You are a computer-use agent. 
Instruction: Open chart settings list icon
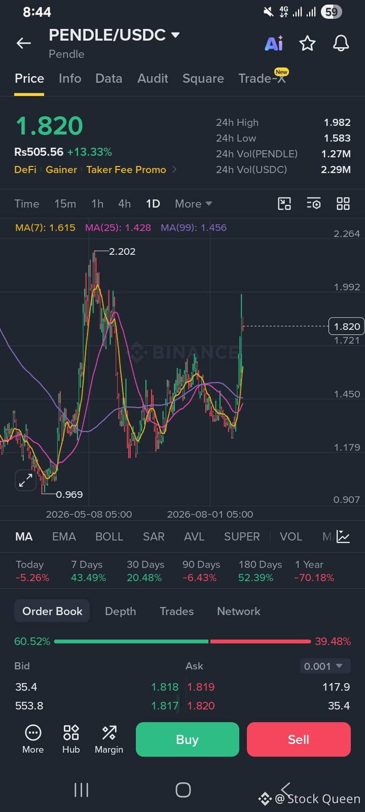pyautogui.click(x=314, y=204)
